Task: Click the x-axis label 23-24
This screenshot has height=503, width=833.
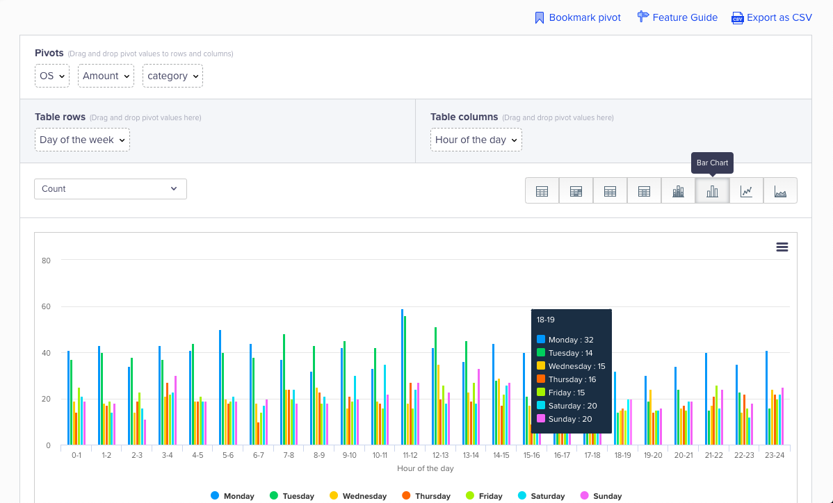Action: tap(775, 455)
